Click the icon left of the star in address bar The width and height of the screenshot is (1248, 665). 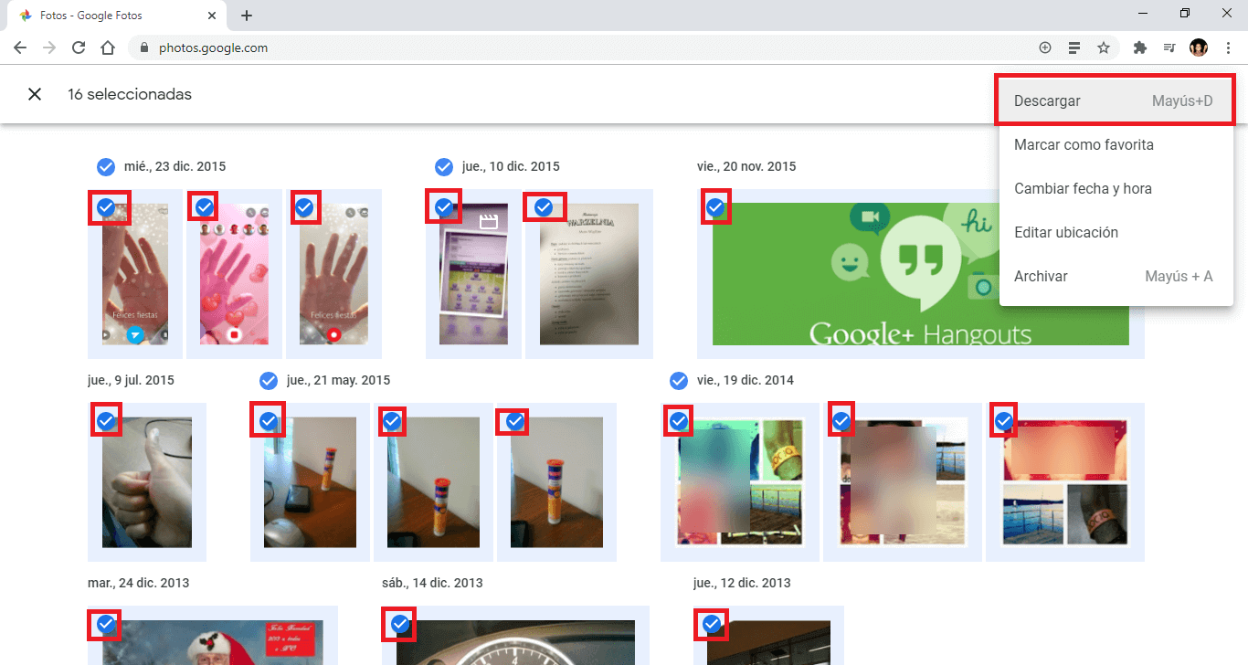1074,47
